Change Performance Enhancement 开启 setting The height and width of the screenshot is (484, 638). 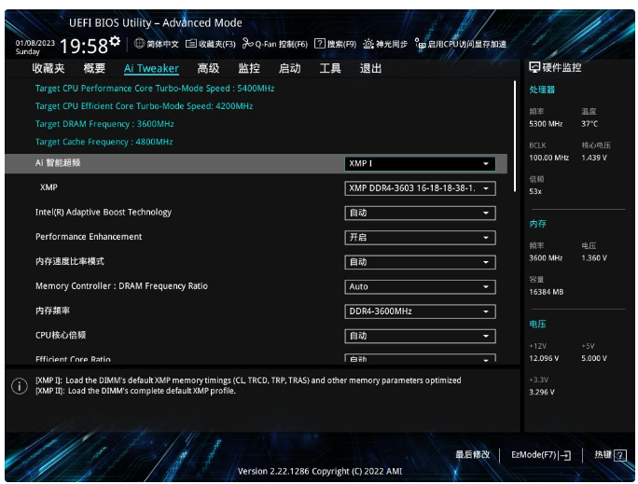tap(419, 238)
